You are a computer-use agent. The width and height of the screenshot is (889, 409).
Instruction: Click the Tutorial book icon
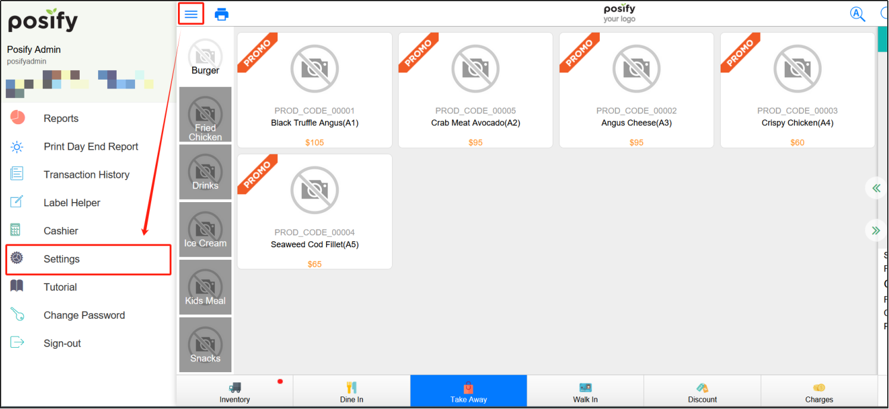coord(17,286)
